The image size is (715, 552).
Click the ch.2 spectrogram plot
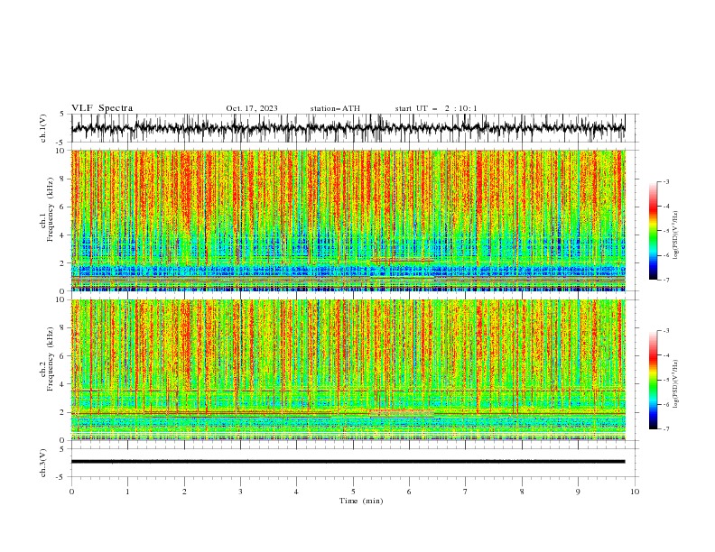click(x=348, y=370)
